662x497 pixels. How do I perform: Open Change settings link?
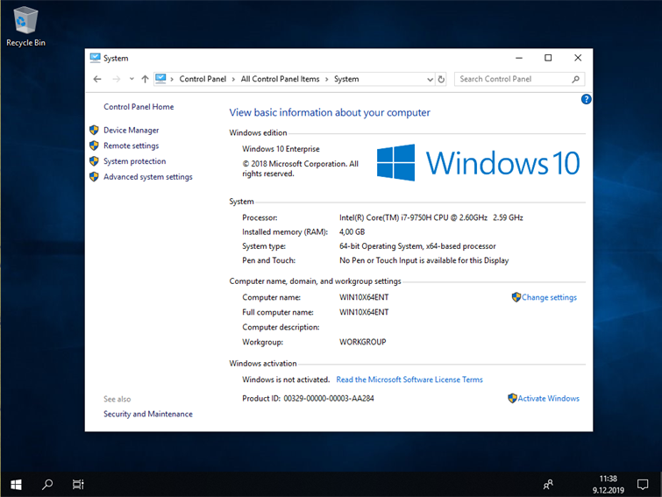click(549, 297)
